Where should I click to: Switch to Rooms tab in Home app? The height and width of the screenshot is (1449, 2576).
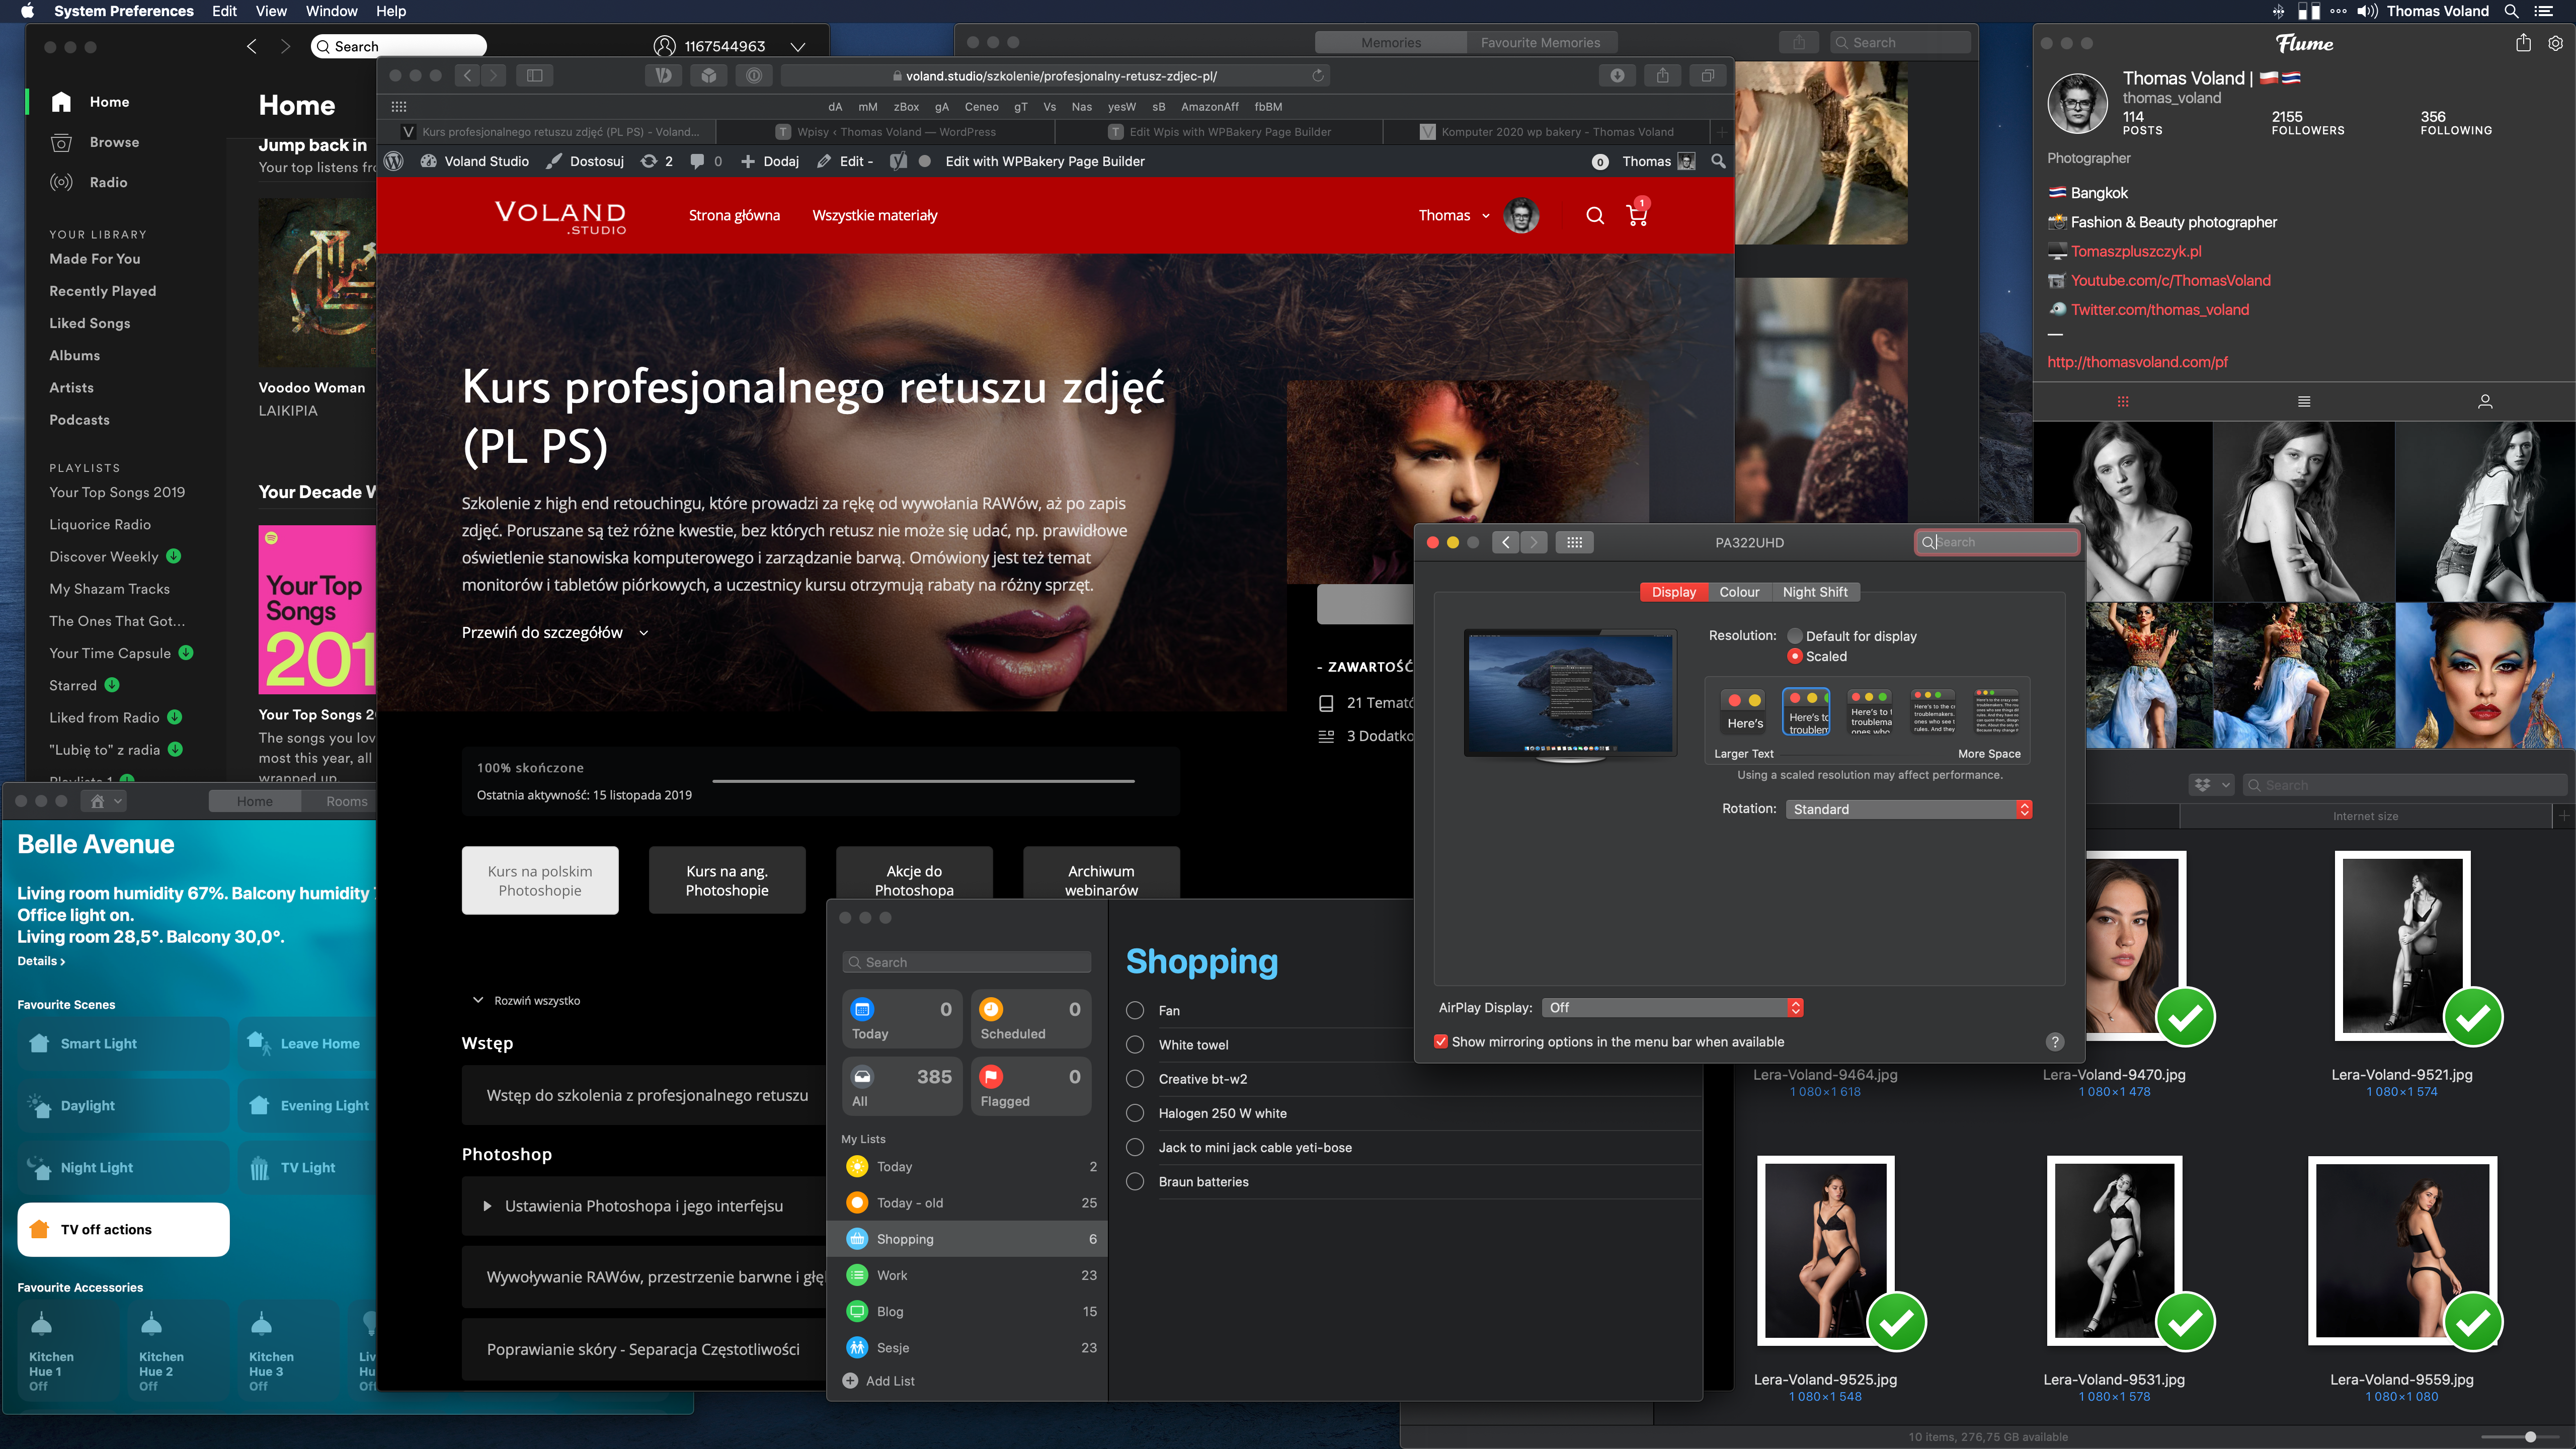346,801
